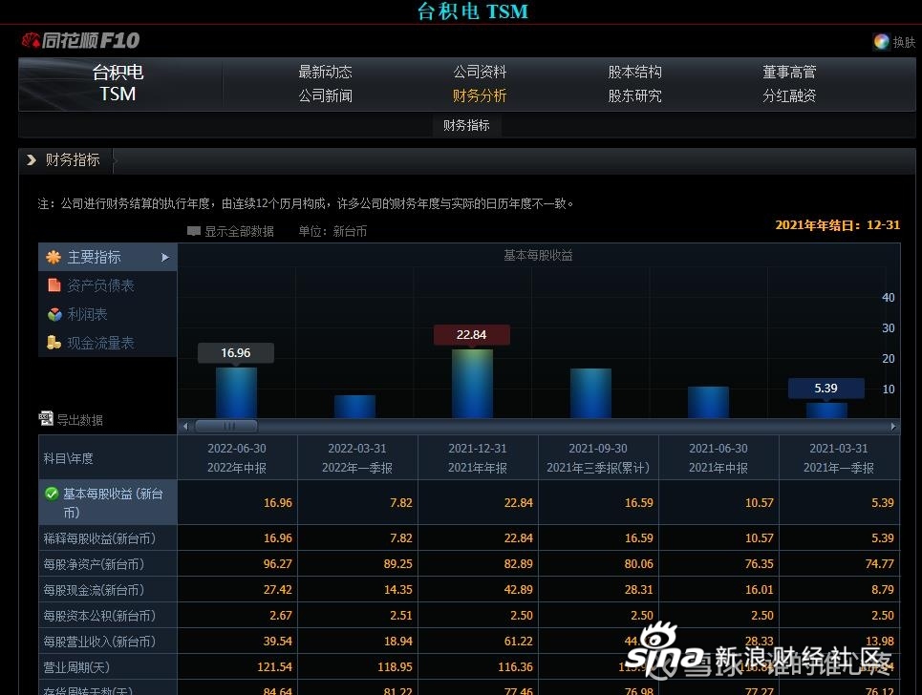Open the 公司资料 tab
This screenshot has width=922, height=695.
pyautogui.click(x=480, y=72)
